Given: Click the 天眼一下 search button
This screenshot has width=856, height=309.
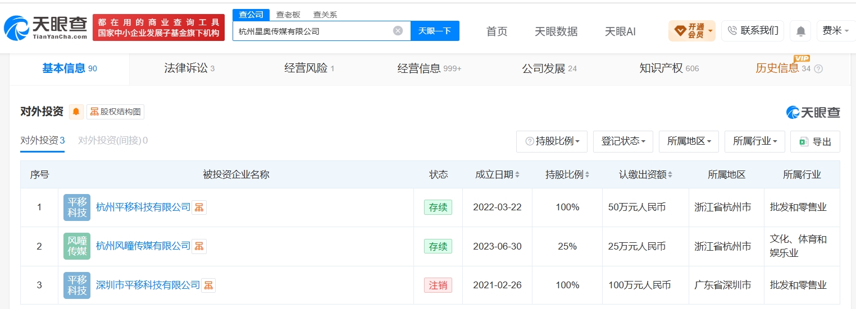Looking at the screenshot, I should pos(435,31).
